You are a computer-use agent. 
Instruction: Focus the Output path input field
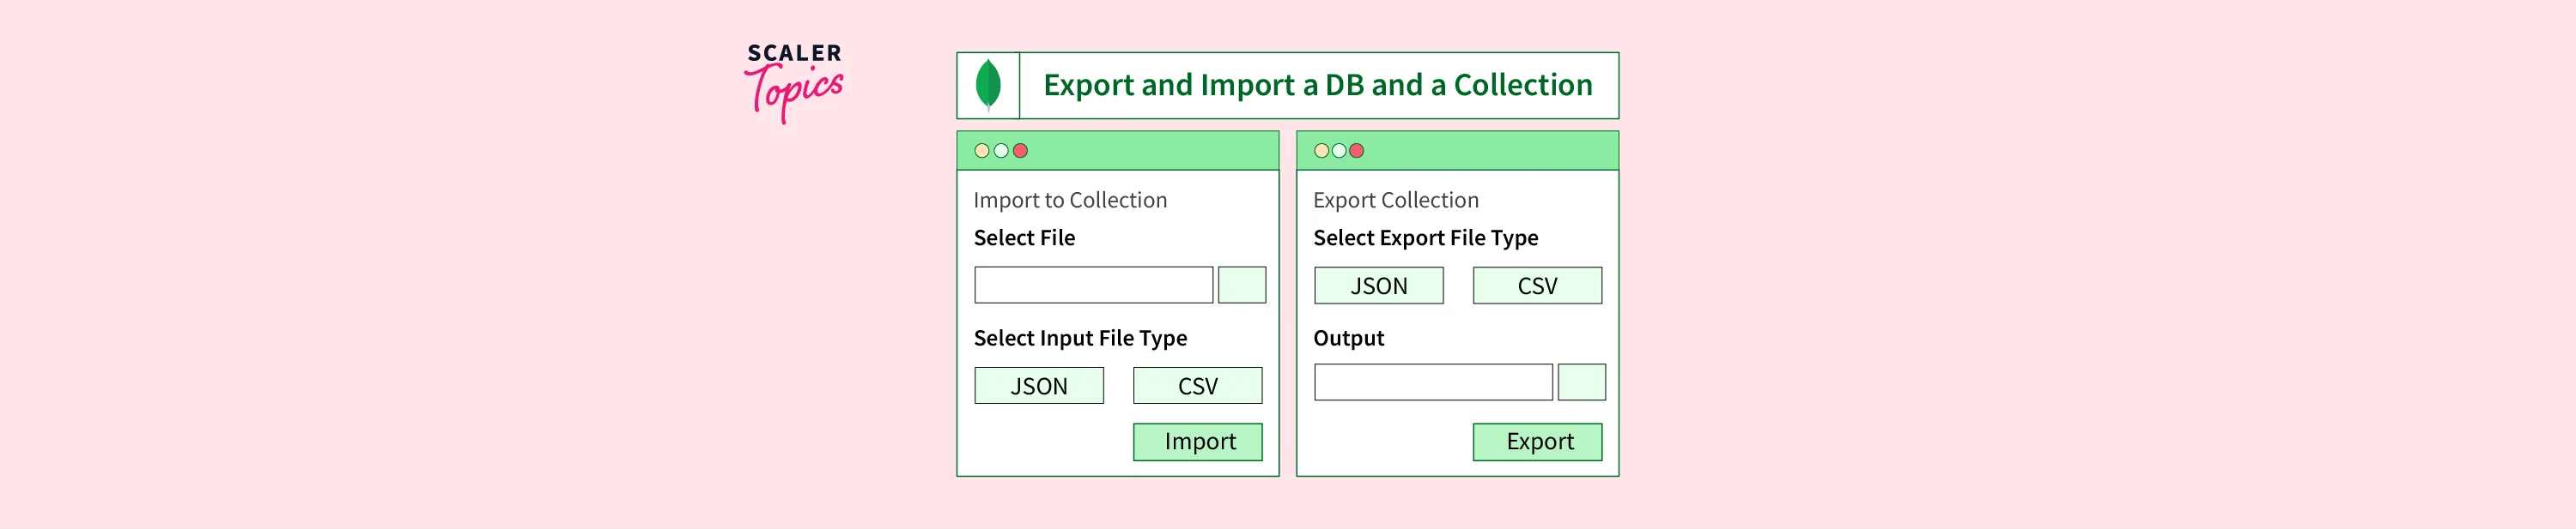coord(1433,382)
